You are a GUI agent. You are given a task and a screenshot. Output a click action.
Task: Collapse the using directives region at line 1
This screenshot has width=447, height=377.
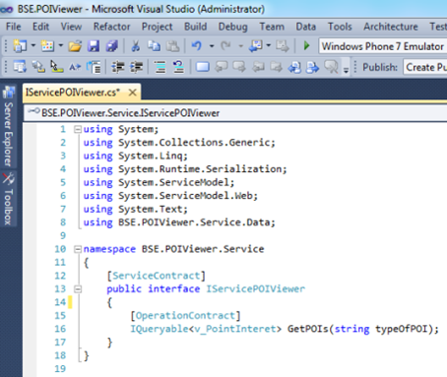pos(78,129)
